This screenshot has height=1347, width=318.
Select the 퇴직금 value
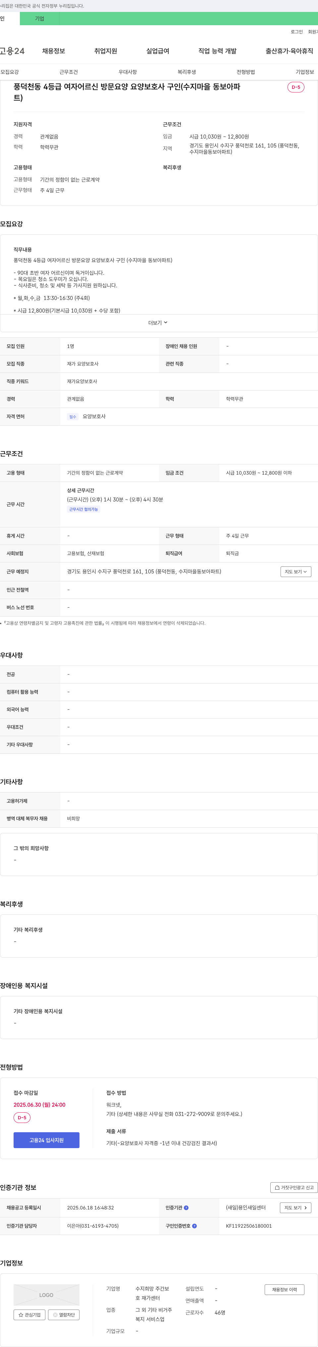click(x=232, y=553)
